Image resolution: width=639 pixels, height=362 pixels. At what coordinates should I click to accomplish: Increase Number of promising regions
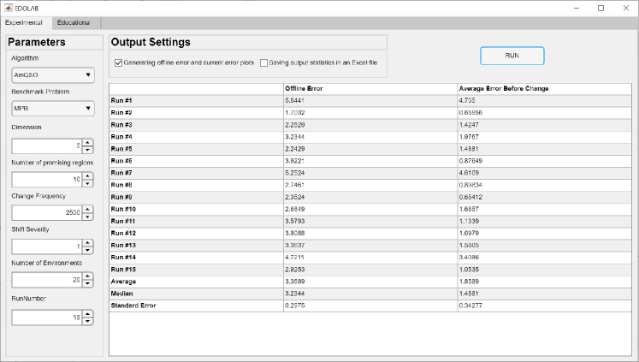click(87, 175)
